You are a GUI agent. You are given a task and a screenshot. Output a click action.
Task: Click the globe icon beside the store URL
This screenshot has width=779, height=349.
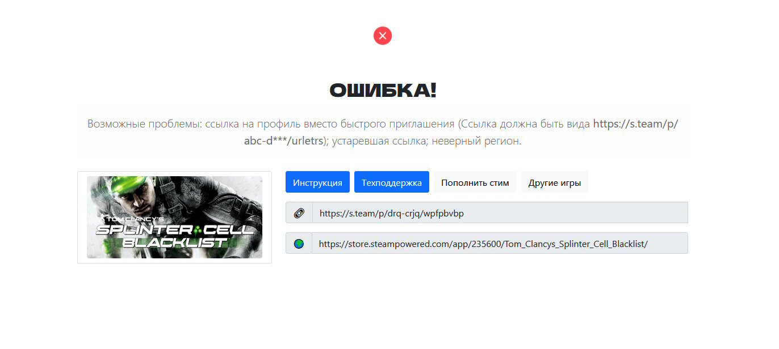click(x=299, y=244)
